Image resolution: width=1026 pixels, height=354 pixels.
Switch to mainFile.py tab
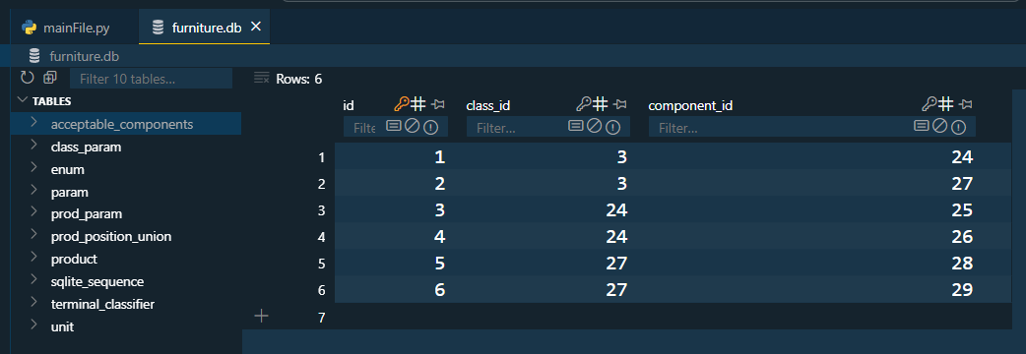(x=66, y=28)
